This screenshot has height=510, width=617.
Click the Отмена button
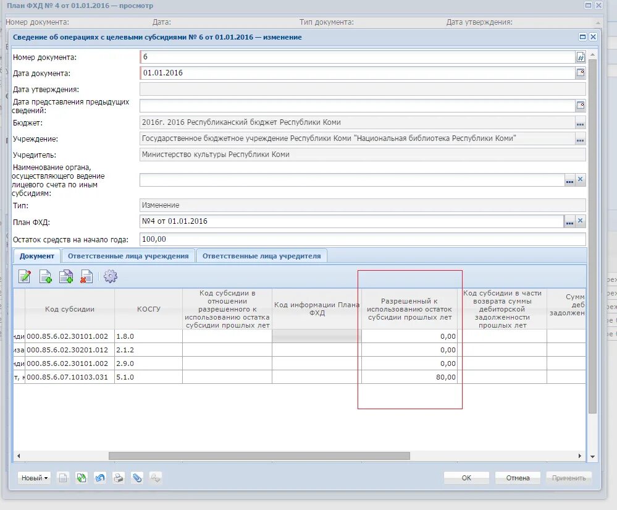[x=518, y=478]
